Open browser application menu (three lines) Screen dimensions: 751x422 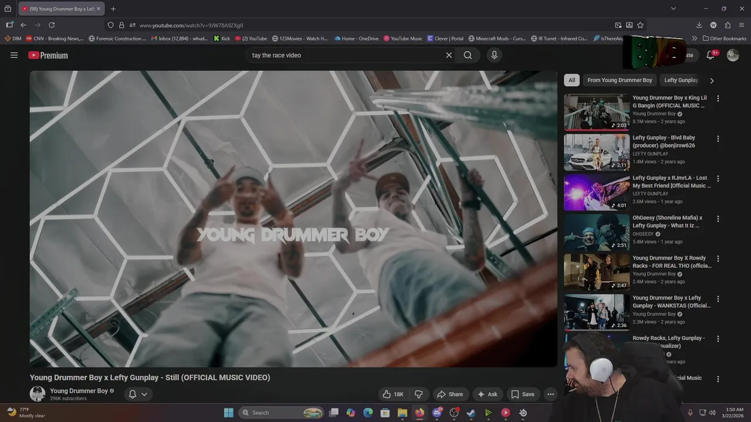pos(742,25)
